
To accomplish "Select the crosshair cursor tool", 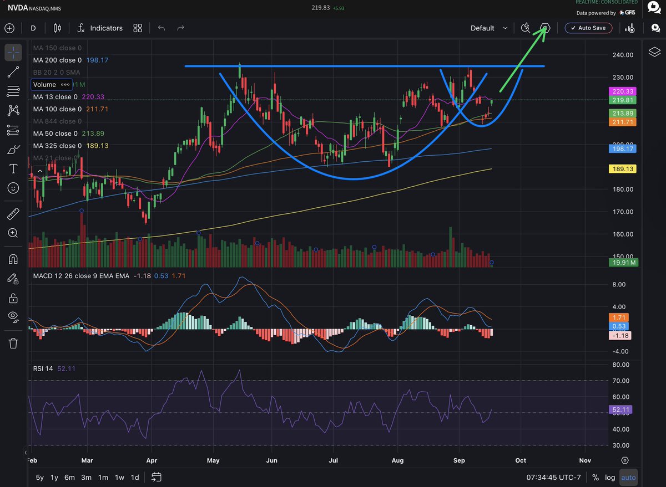I will (13, 53).
